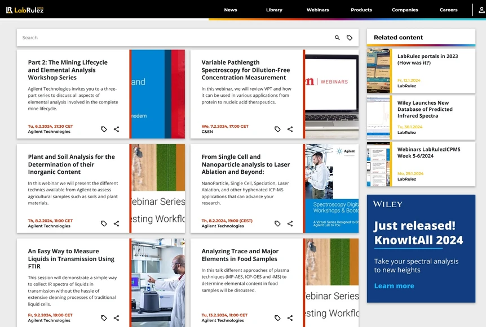The height and width of the screenshot is (327, 486).
Task: Open LabRulez portals in 2023 article
Action: pos(427,60)
